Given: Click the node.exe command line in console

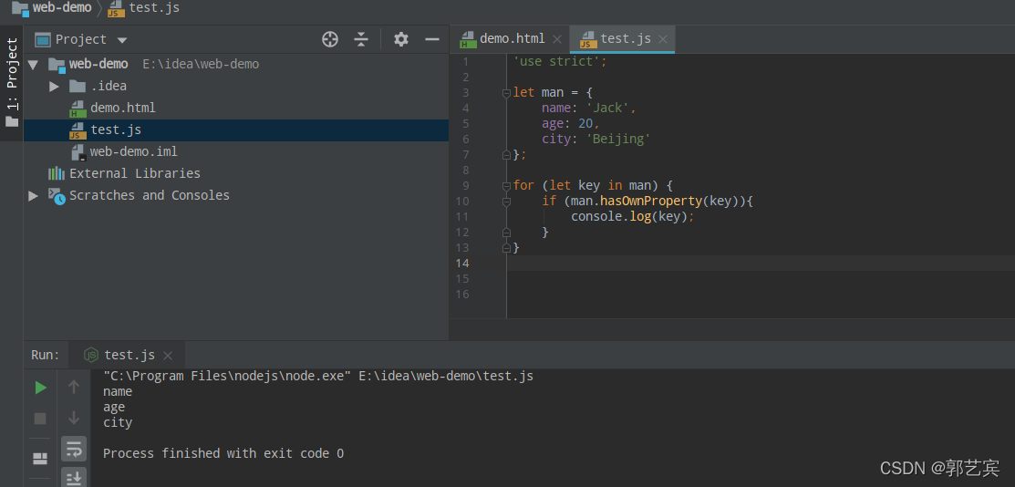Looking at the screenshot, I should (x=318, y=377).
